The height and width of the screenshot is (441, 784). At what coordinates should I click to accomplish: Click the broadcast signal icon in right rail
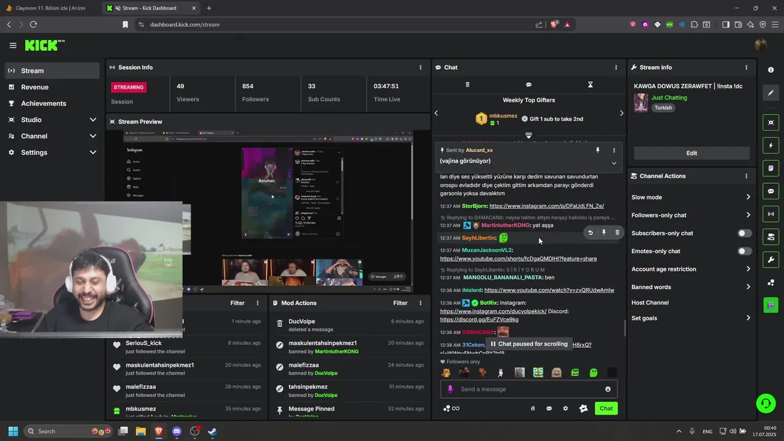(771, 214)
